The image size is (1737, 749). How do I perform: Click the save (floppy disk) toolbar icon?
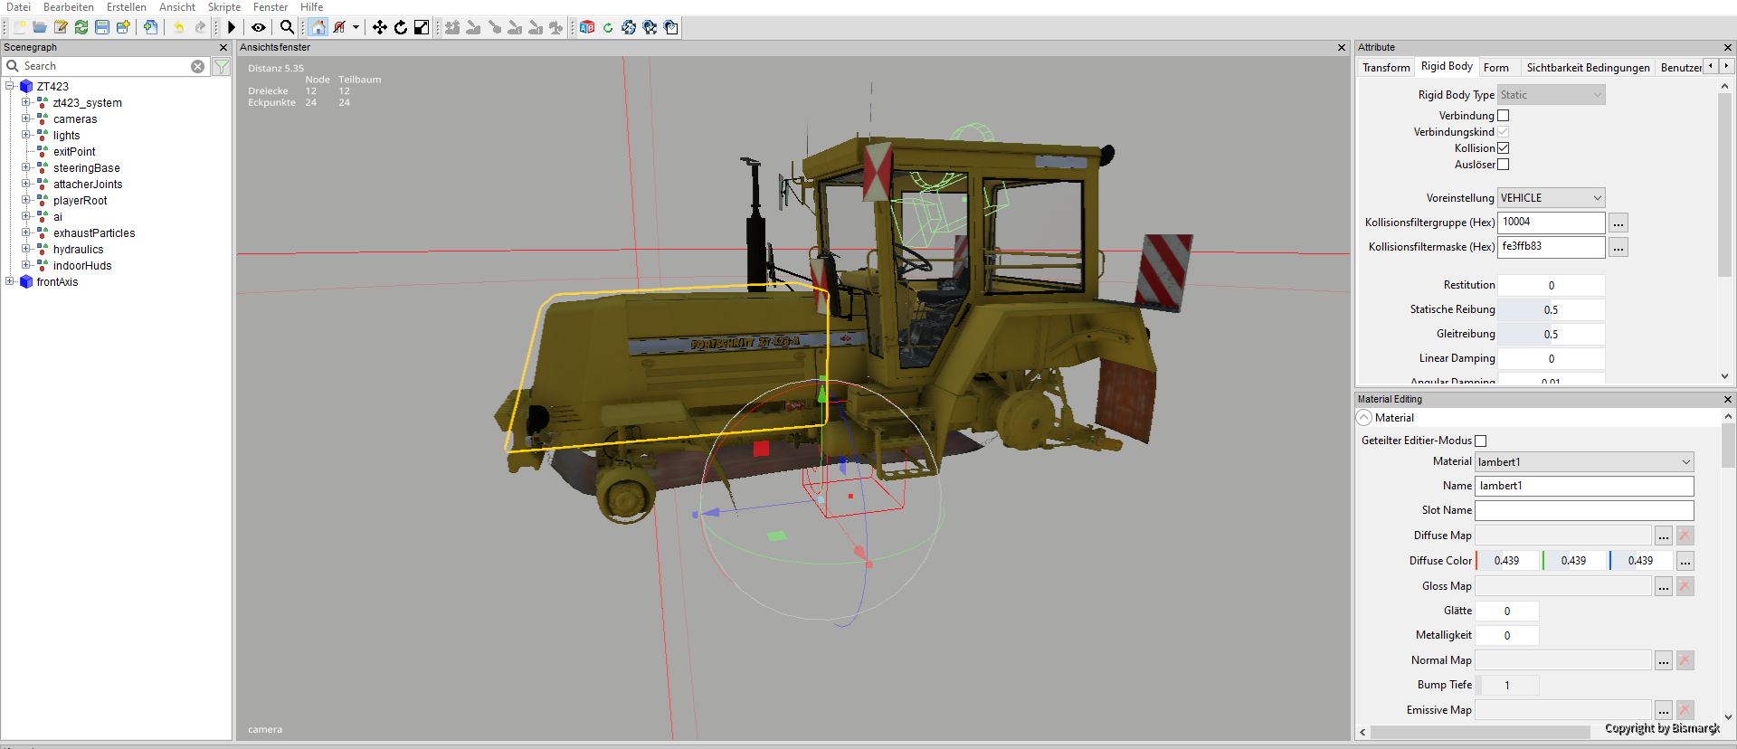pyautogui.click(x=102, y=27)
